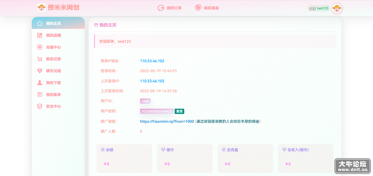Image resolution: width=373 pixels, height=176 pixels.
Task: Click the 商户密钥 label
Action: [109, 111]
